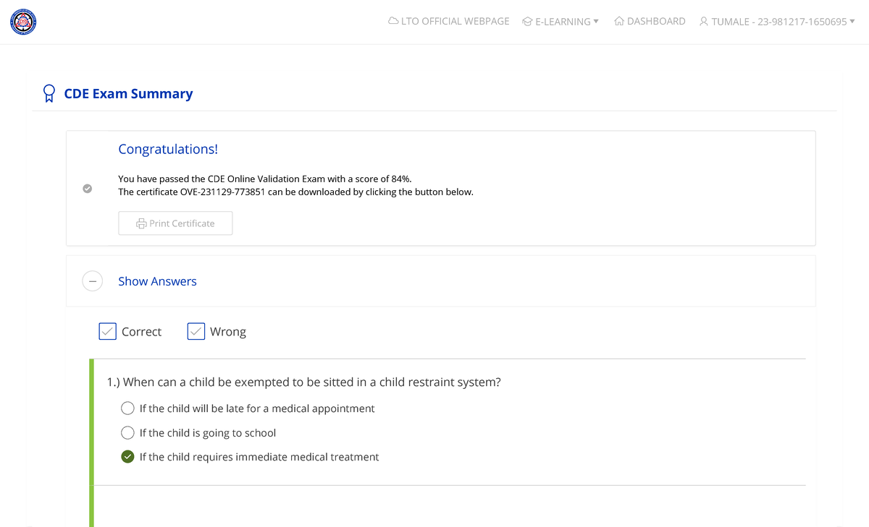Viewport: 869px width, 527px height.
Task: Collapse the Show Answers section minus button
Action: [x=92, y=281]
